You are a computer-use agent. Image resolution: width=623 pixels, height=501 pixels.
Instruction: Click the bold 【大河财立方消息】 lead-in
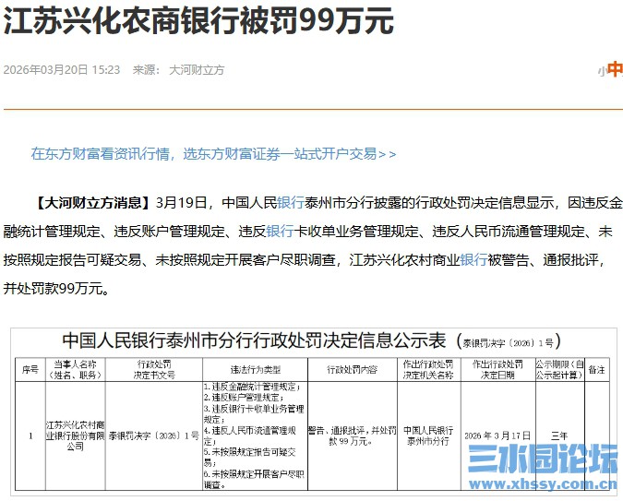point(92,203)
